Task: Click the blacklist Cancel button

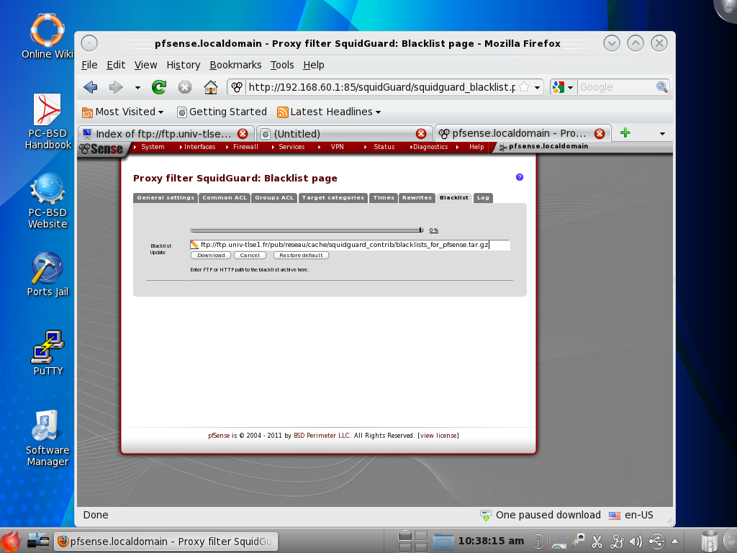Action: click(x=250, y=256)
